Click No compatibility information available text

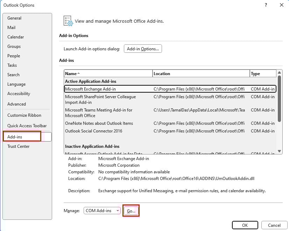tap(134, 172)
